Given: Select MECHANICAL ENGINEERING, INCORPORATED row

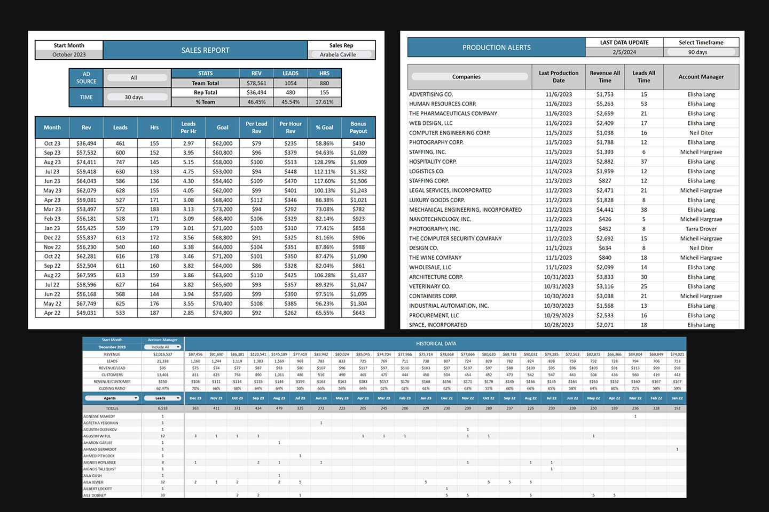Looking at the screenshot, I should pos(574,210).
